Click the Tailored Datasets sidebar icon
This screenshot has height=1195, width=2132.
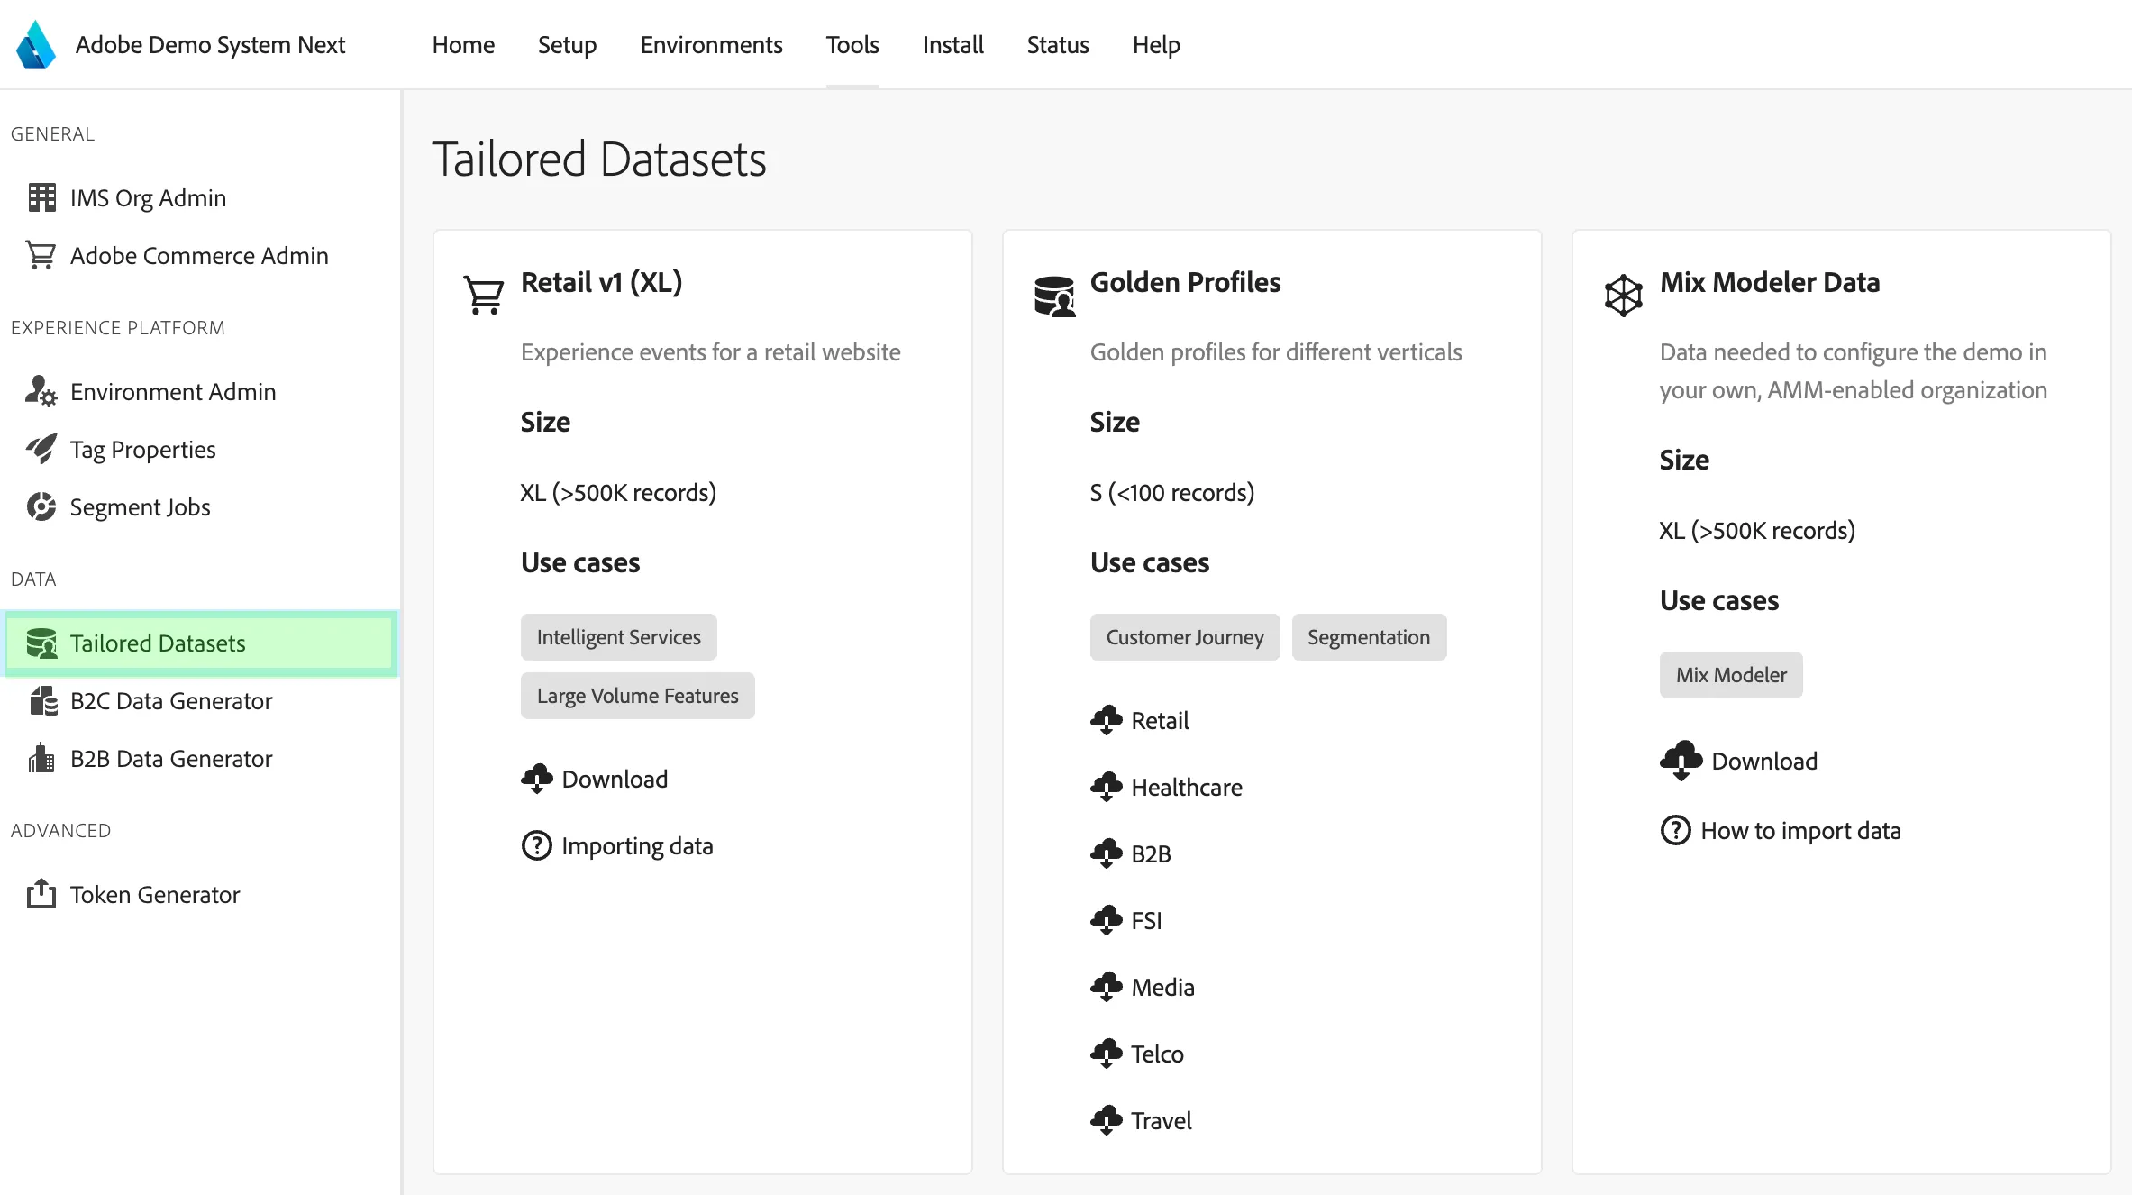coord(41,643)
